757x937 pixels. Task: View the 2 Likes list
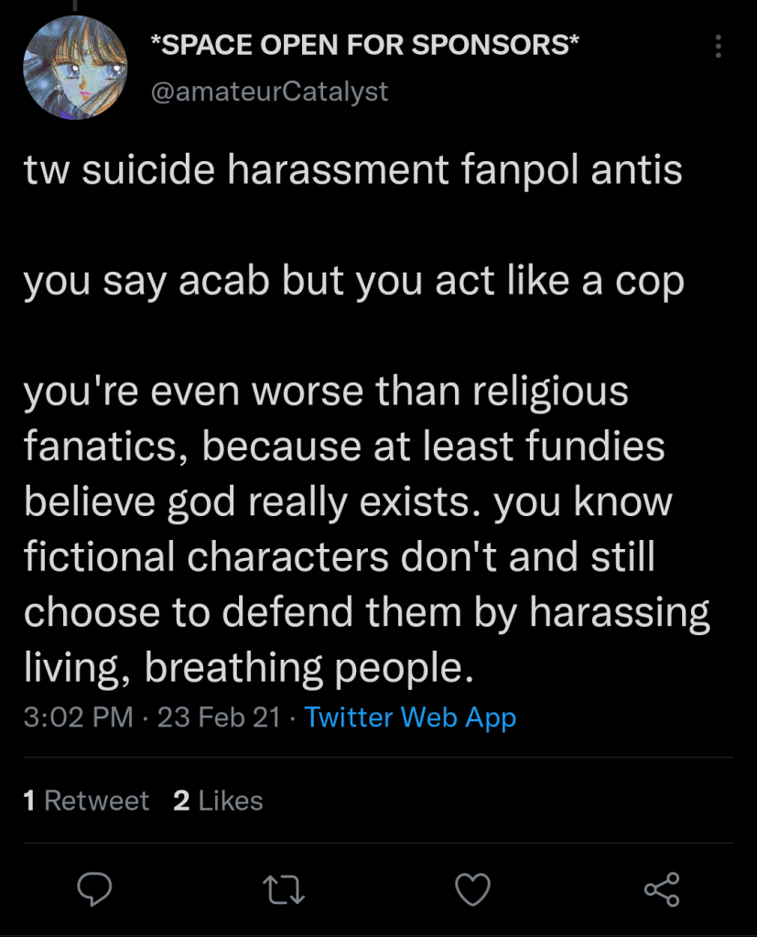click(x=218, y=801)
